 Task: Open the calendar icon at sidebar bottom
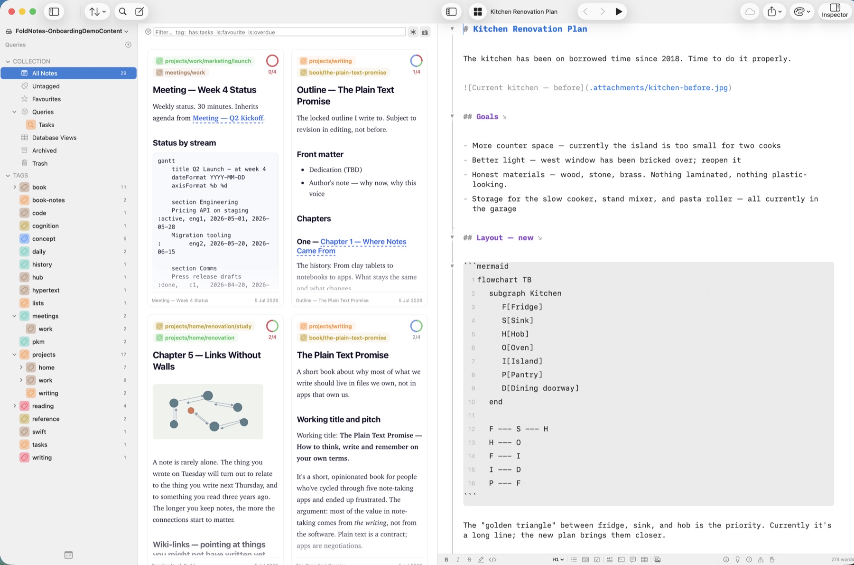68,555
